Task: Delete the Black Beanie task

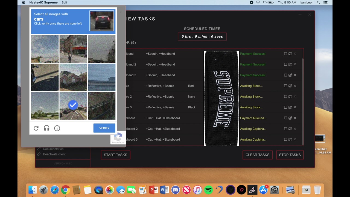Action: tap(295, 107)
